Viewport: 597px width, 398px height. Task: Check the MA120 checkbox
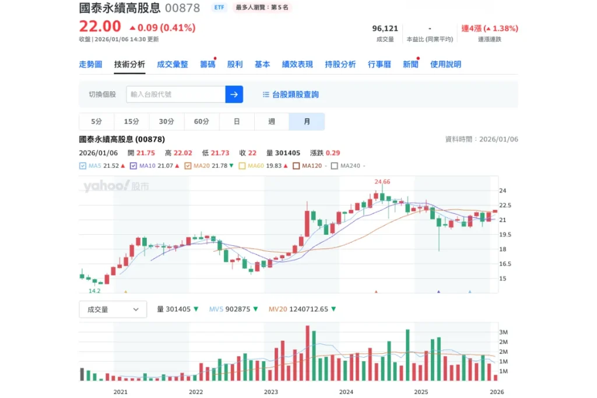[296, 166]
